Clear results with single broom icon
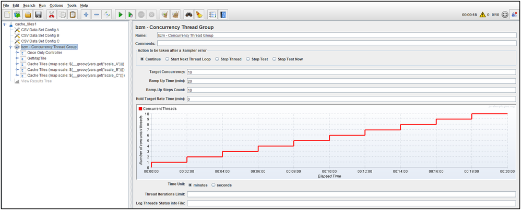This screenshot has width=521, height=210. tap(164, 15)
